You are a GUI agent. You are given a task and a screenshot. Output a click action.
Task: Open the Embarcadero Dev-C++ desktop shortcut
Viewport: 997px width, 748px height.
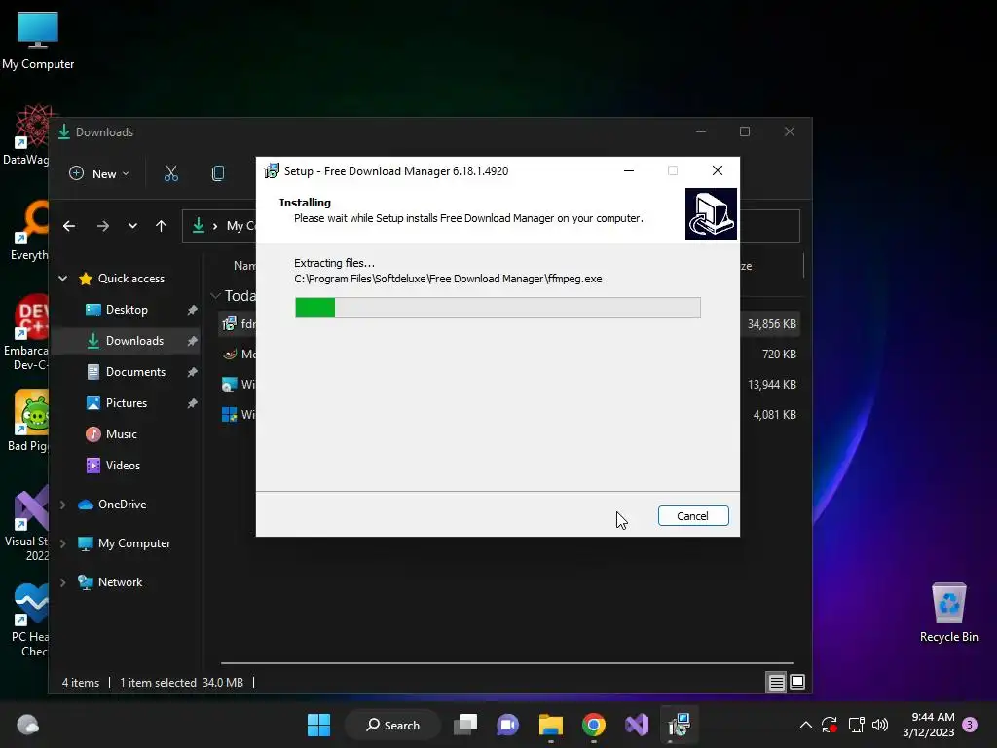point(26,332)
